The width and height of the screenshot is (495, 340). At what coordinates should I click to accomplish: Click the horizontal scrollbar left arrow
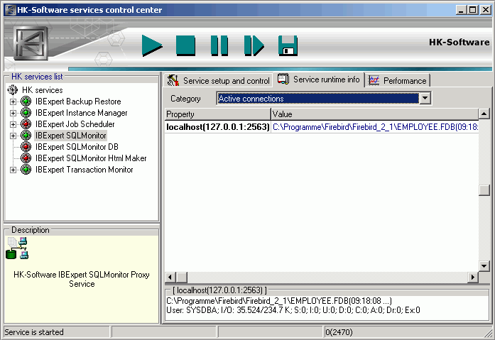point(170,278)
